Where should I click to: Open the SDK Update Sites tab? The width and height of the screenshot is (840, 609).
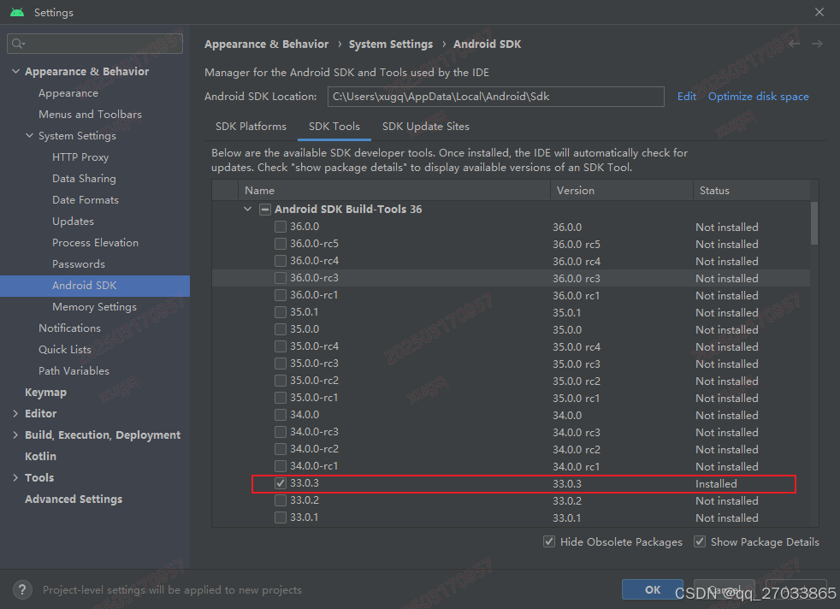[x=425, y=126]
